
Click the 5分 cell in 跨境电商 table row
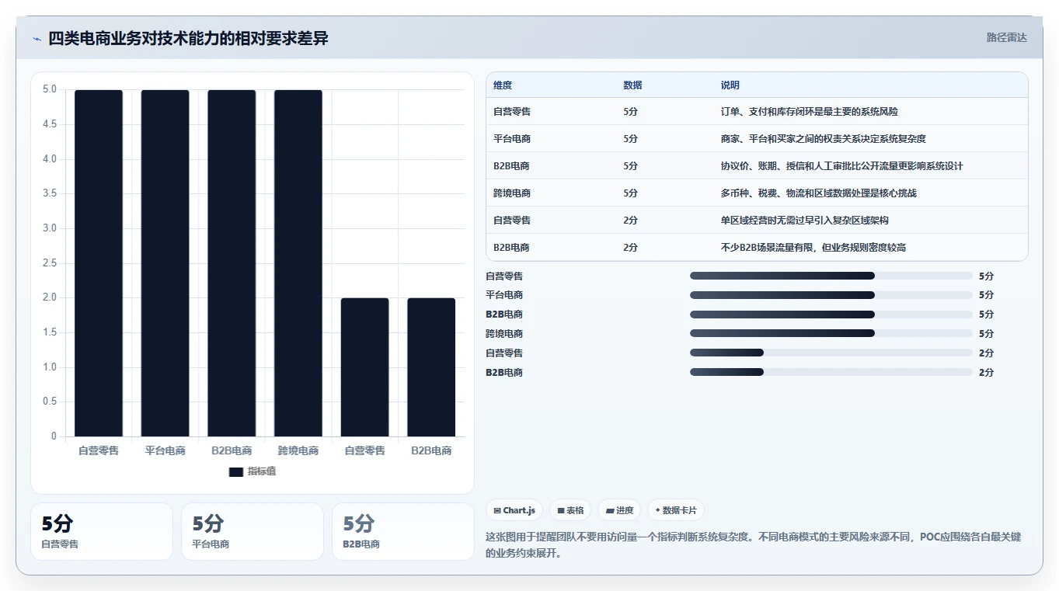coord(630,193)
